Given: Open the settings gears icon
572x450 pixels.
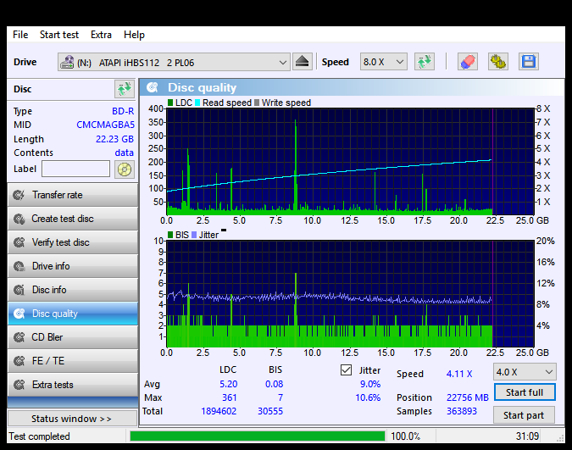Looking at the screenshot, I should 498,62.
